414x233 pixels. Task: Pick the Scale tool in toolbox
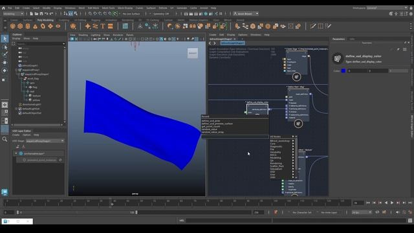point(4,80)
